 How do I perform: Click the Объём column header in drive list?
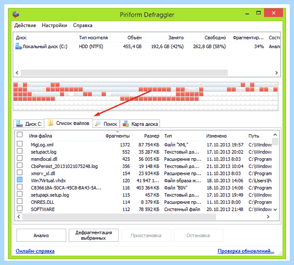[x=127, y=38]
